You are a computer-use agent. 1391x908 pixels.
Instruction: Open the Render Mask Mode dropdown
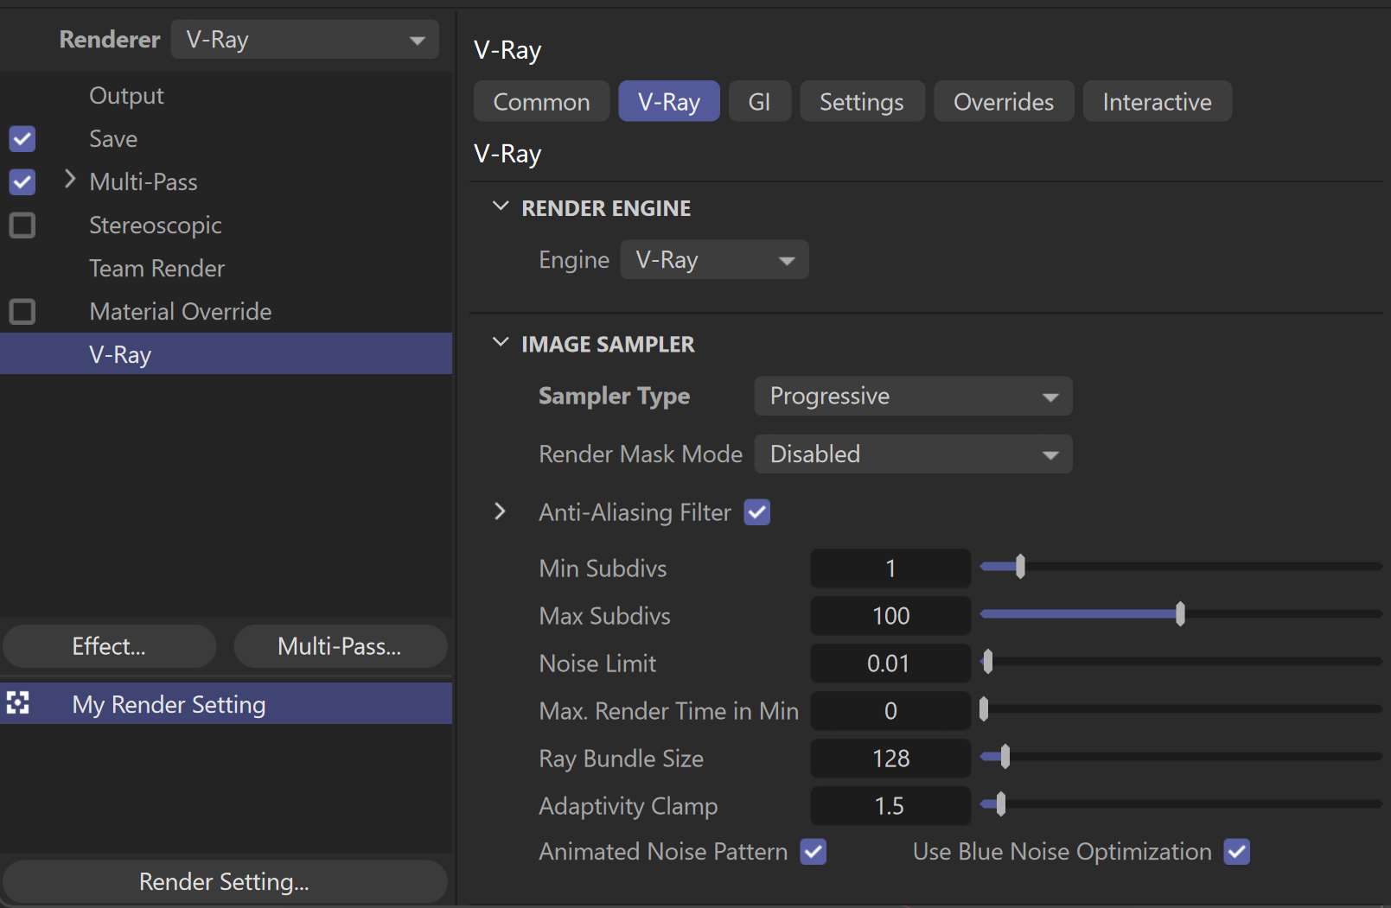[x=914, y=454]
